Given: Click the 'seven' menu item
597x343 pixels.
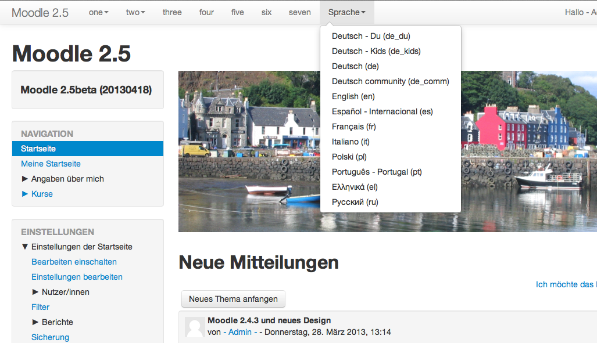Looking at the screenshot, I should [x=299, y=13].
